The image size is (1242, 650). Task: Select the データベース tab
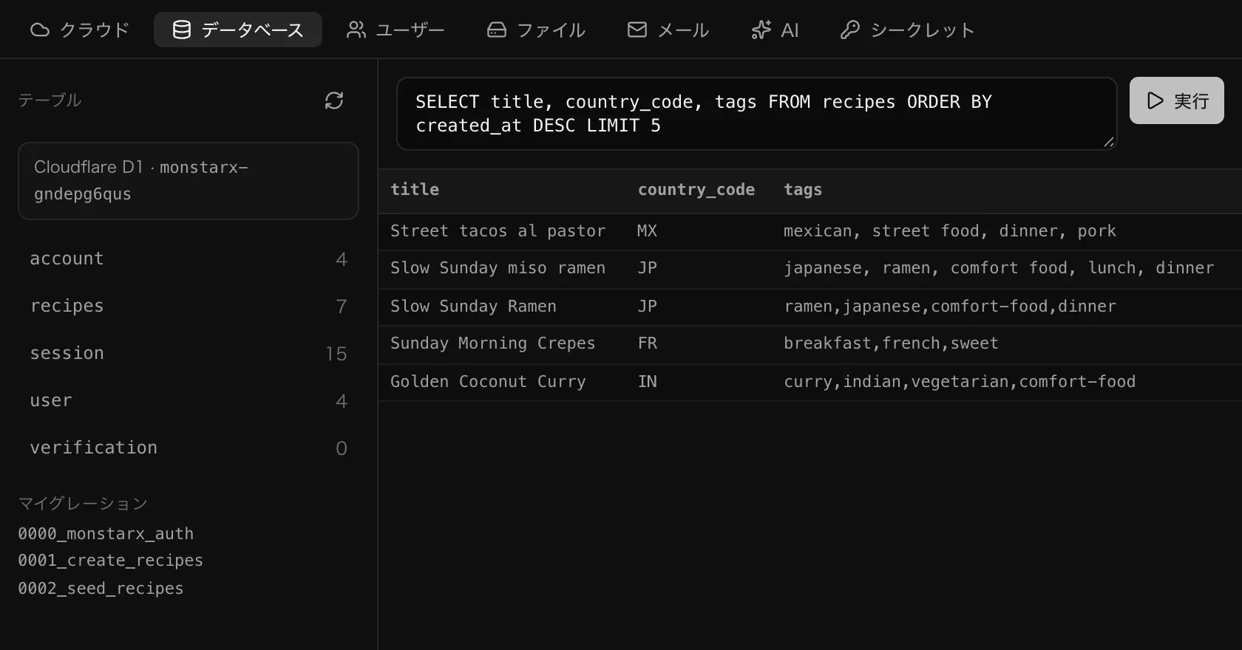tap(238, 30)
